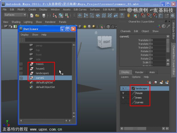Switch to the Render tab in Layer Editor

[139, 72]
